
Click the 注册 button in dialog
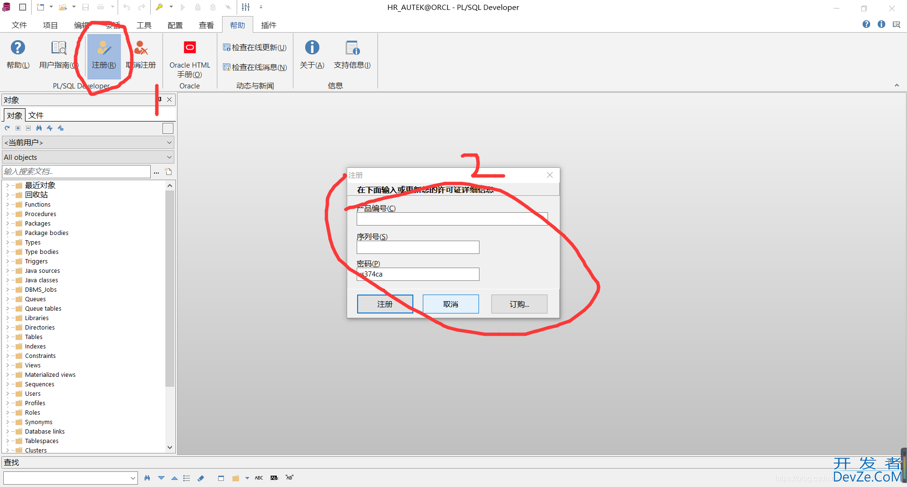coord(385,304)
